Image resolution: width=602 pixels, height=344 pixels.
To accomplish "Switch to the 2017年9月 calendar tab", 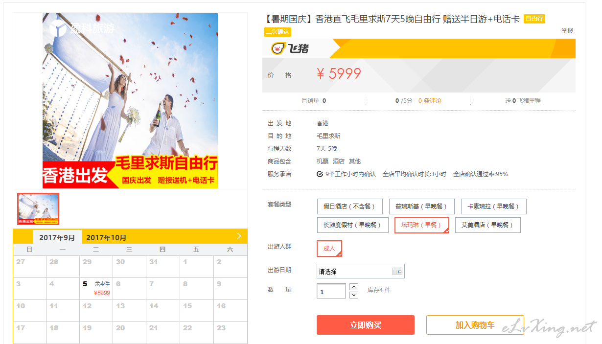I will [57, 237].
